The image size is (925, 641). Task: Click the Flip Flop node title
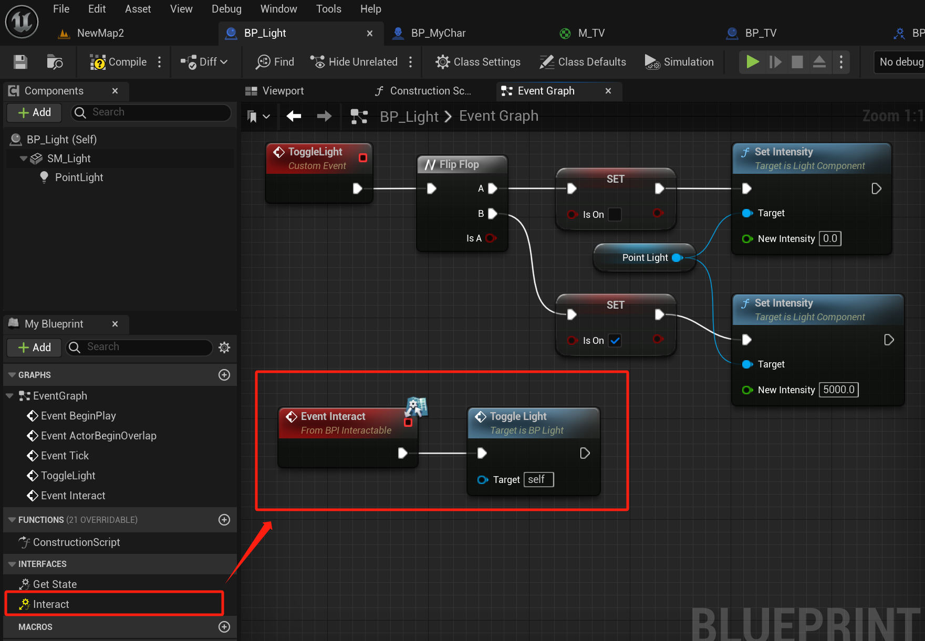pyautogui.click(x=459, y=164)
